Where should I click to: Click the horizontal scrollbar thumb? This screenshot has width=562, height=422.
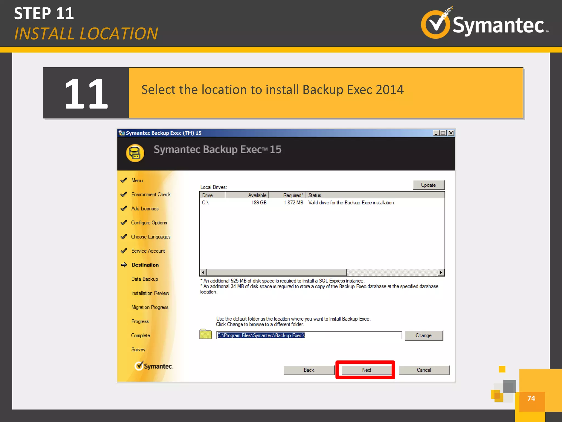[277, 273]
